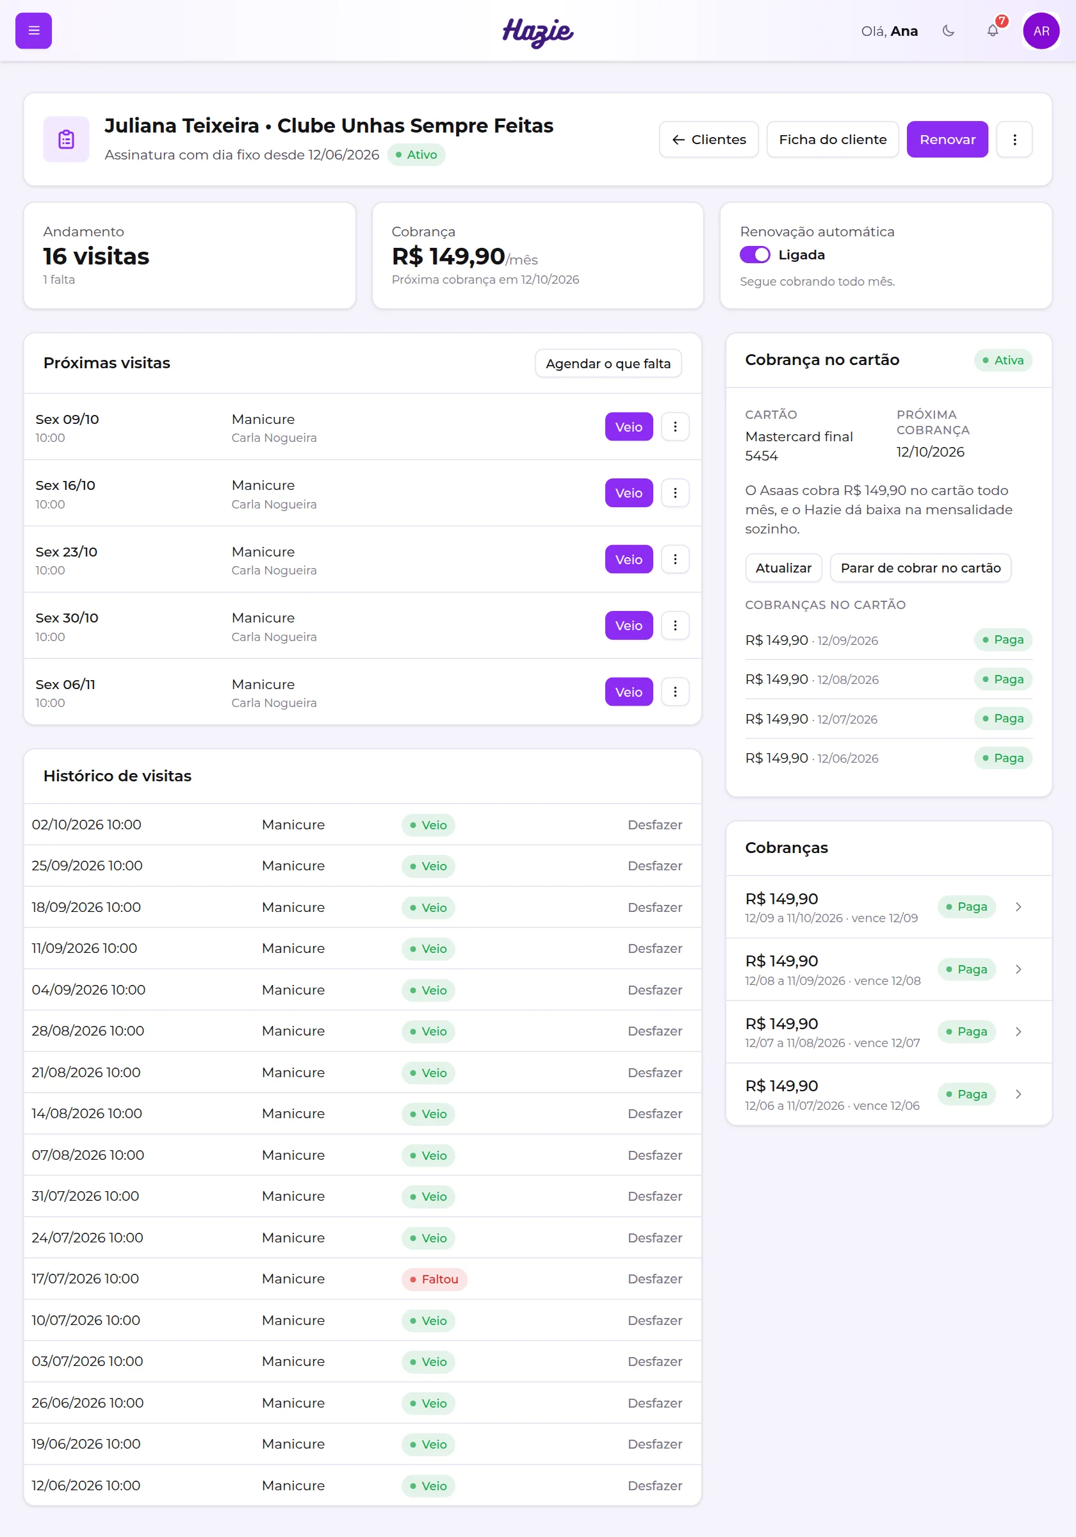Click Parar de cobrar no cartão
The height and width of the screenshot is (1537, 1076).
[920, 567]
